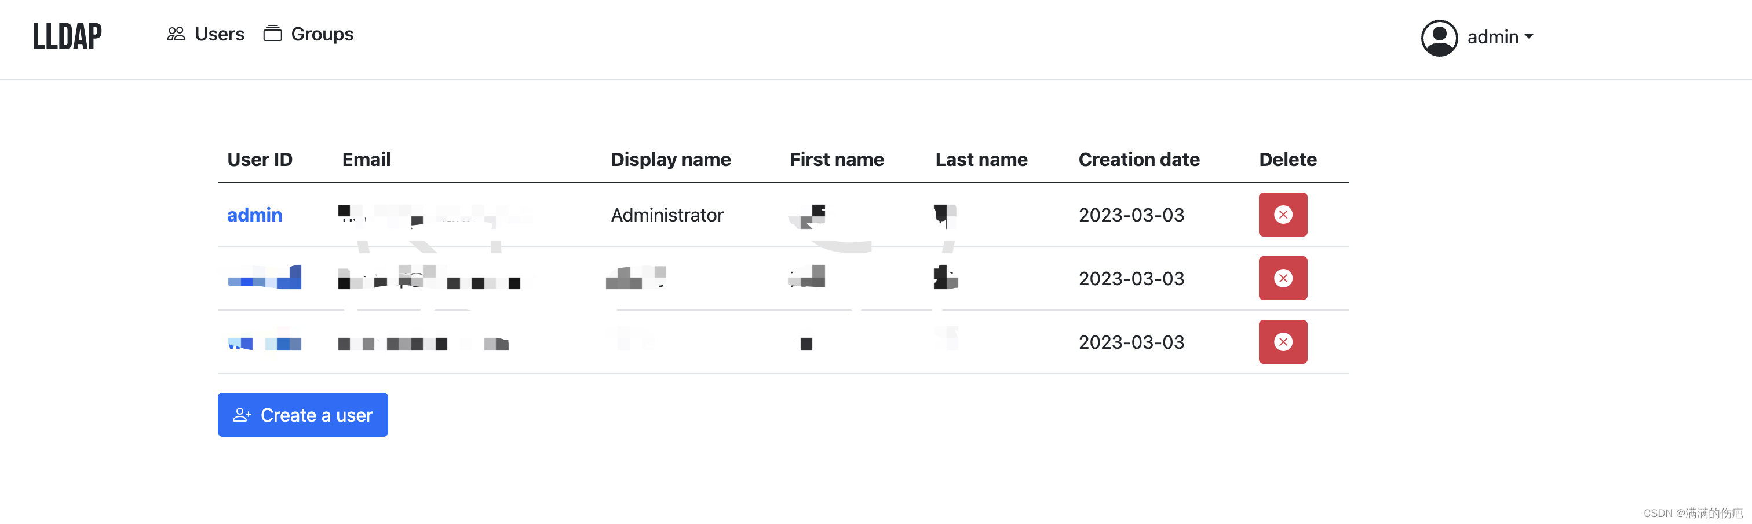This screenshot has width=1752, height=524.
Task: Click the LLDAP logo
Action: 67,36
